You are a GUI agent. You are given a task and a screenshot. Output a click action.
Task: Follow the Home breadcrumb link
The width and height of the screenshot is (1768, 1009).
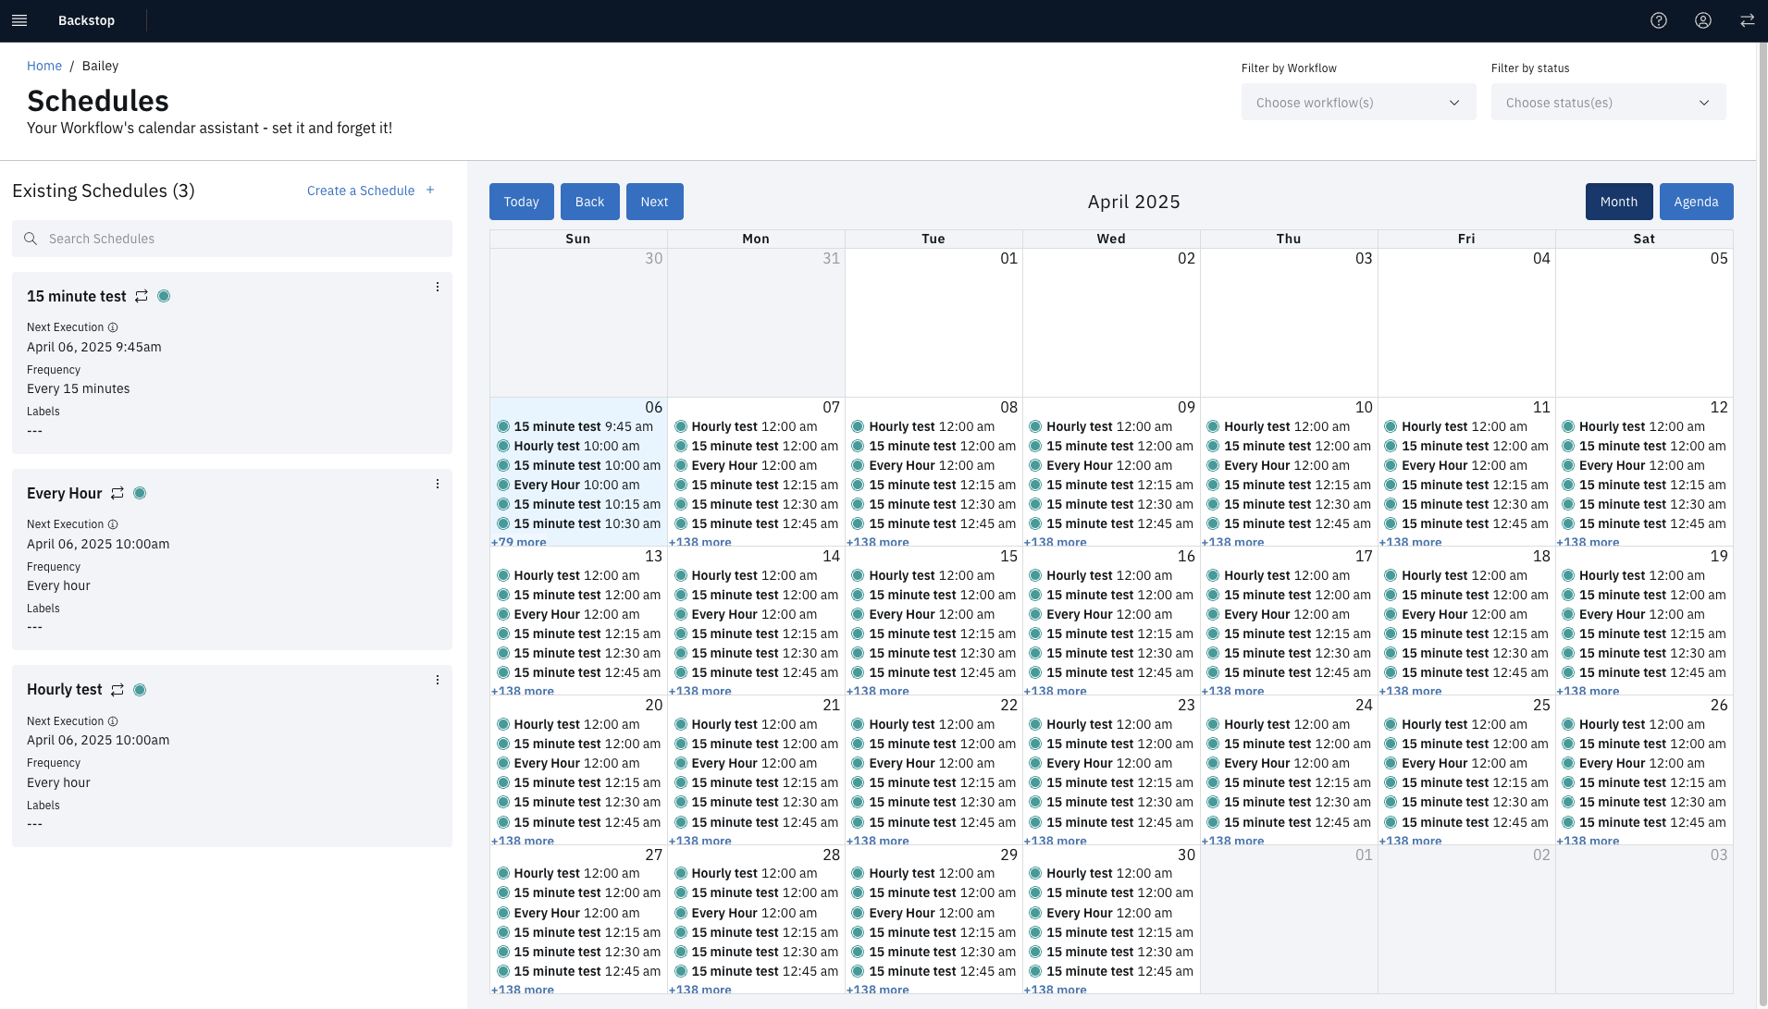44,66
